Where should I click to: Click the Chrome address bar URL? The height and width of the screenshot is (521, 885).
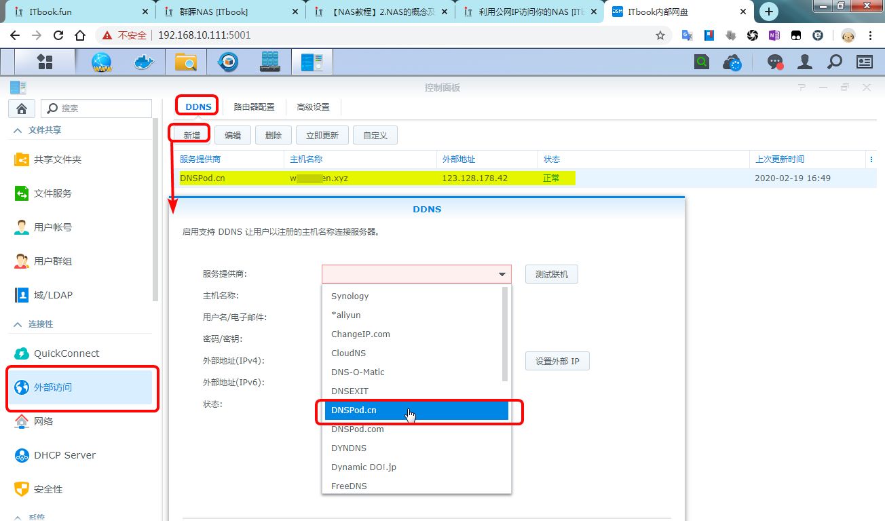(x=204, y=35)
